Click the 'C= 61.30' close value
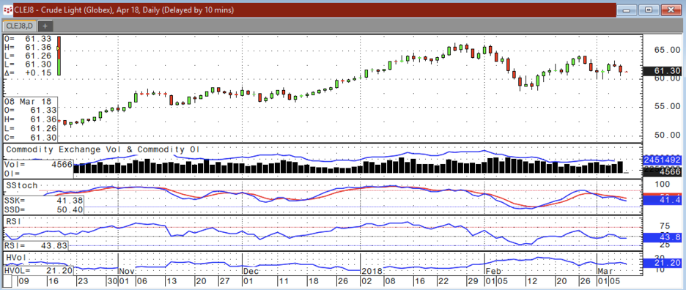This screenshot has width=686, height=290. (x=30, y=138)
